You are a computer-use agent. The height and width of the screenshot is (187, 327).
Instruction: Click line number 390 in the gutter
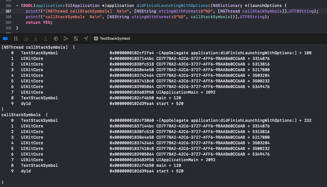pos(8,28)
